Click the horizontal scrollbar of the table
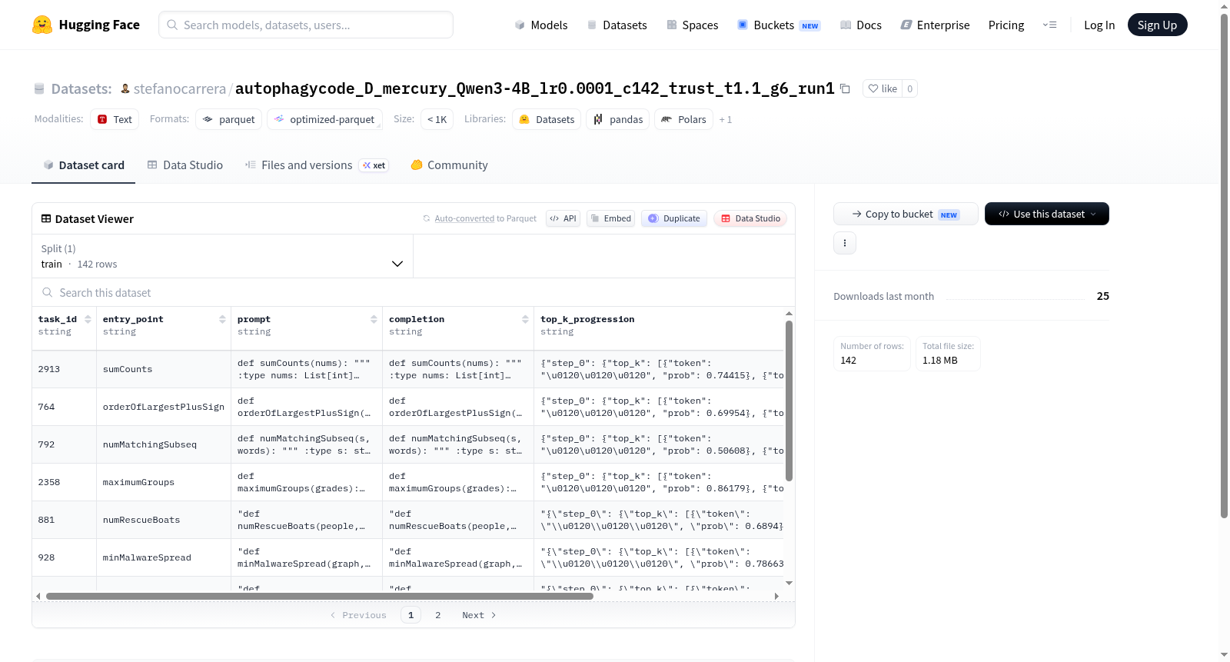The width and height of the screenshot is (1230, 662). (320, 596)
